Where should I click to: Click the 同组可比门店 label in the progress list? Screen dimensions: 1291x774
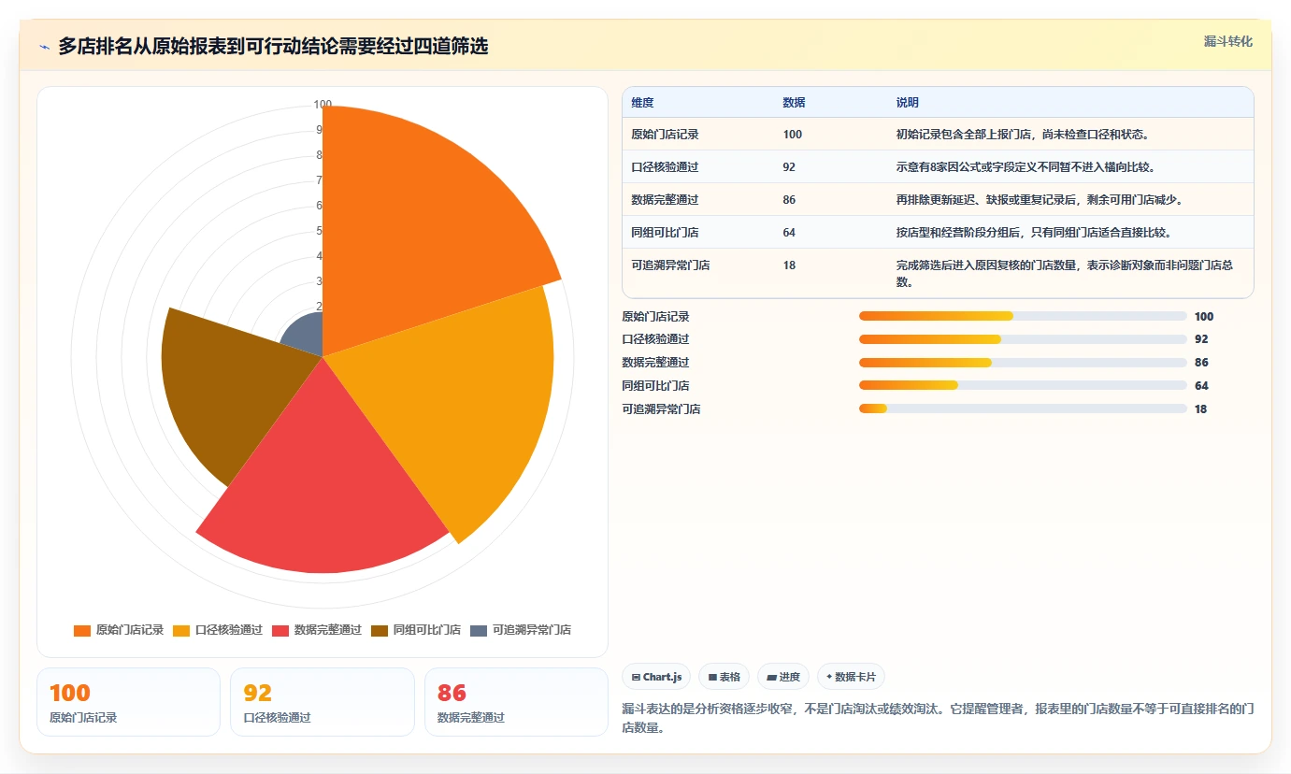tap(655, 385)
